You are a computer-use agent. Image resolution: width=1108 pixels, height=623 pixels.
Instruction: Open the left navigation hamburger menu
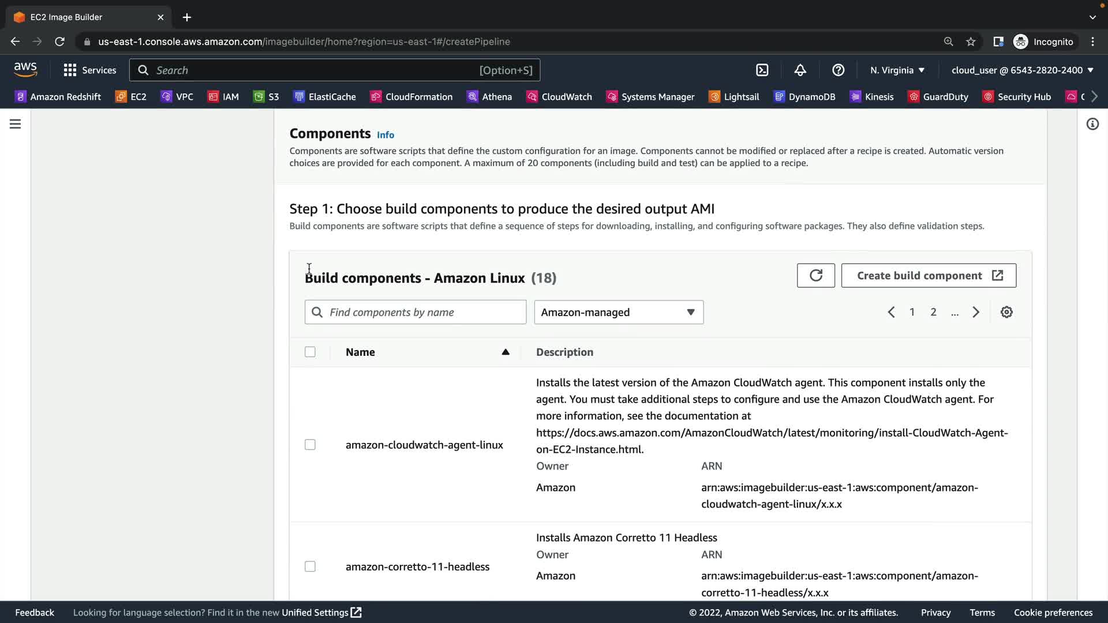16,124
